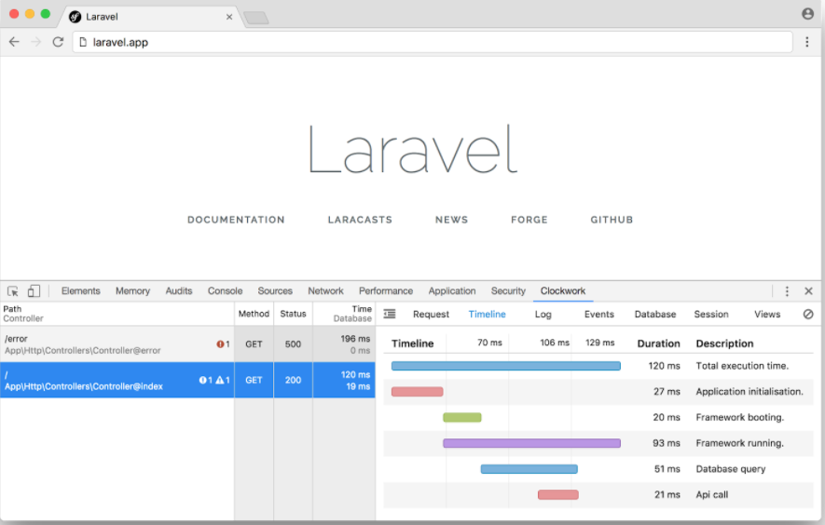Open the Performance tab
This screenshot has height=525, width=825.
point(386,291)
